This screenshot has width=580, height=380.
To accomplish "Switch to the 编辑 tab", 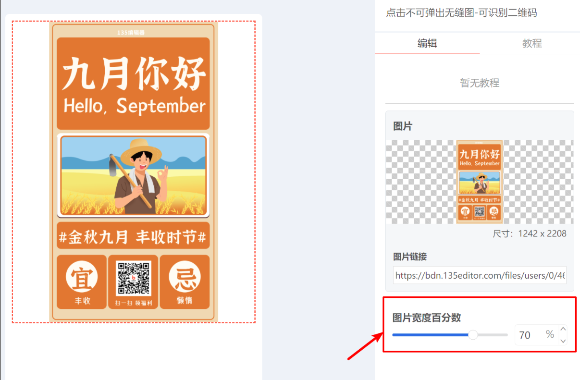I will [427, 43].
